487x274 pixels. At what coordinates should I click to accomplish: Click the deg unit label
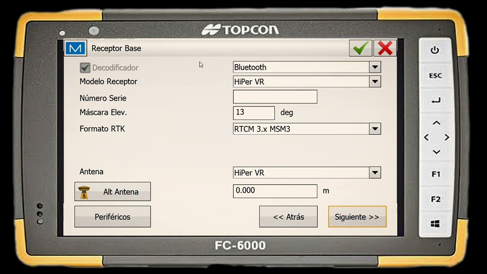pos(286,113)
